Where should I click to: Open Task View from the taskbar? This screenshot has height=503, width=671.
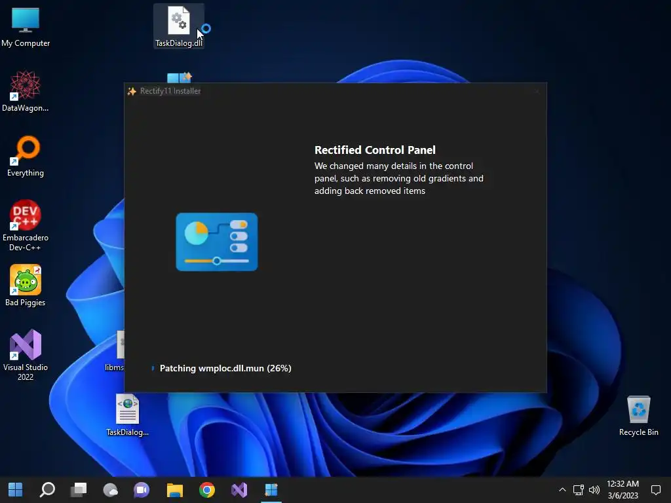coord(79,490)
